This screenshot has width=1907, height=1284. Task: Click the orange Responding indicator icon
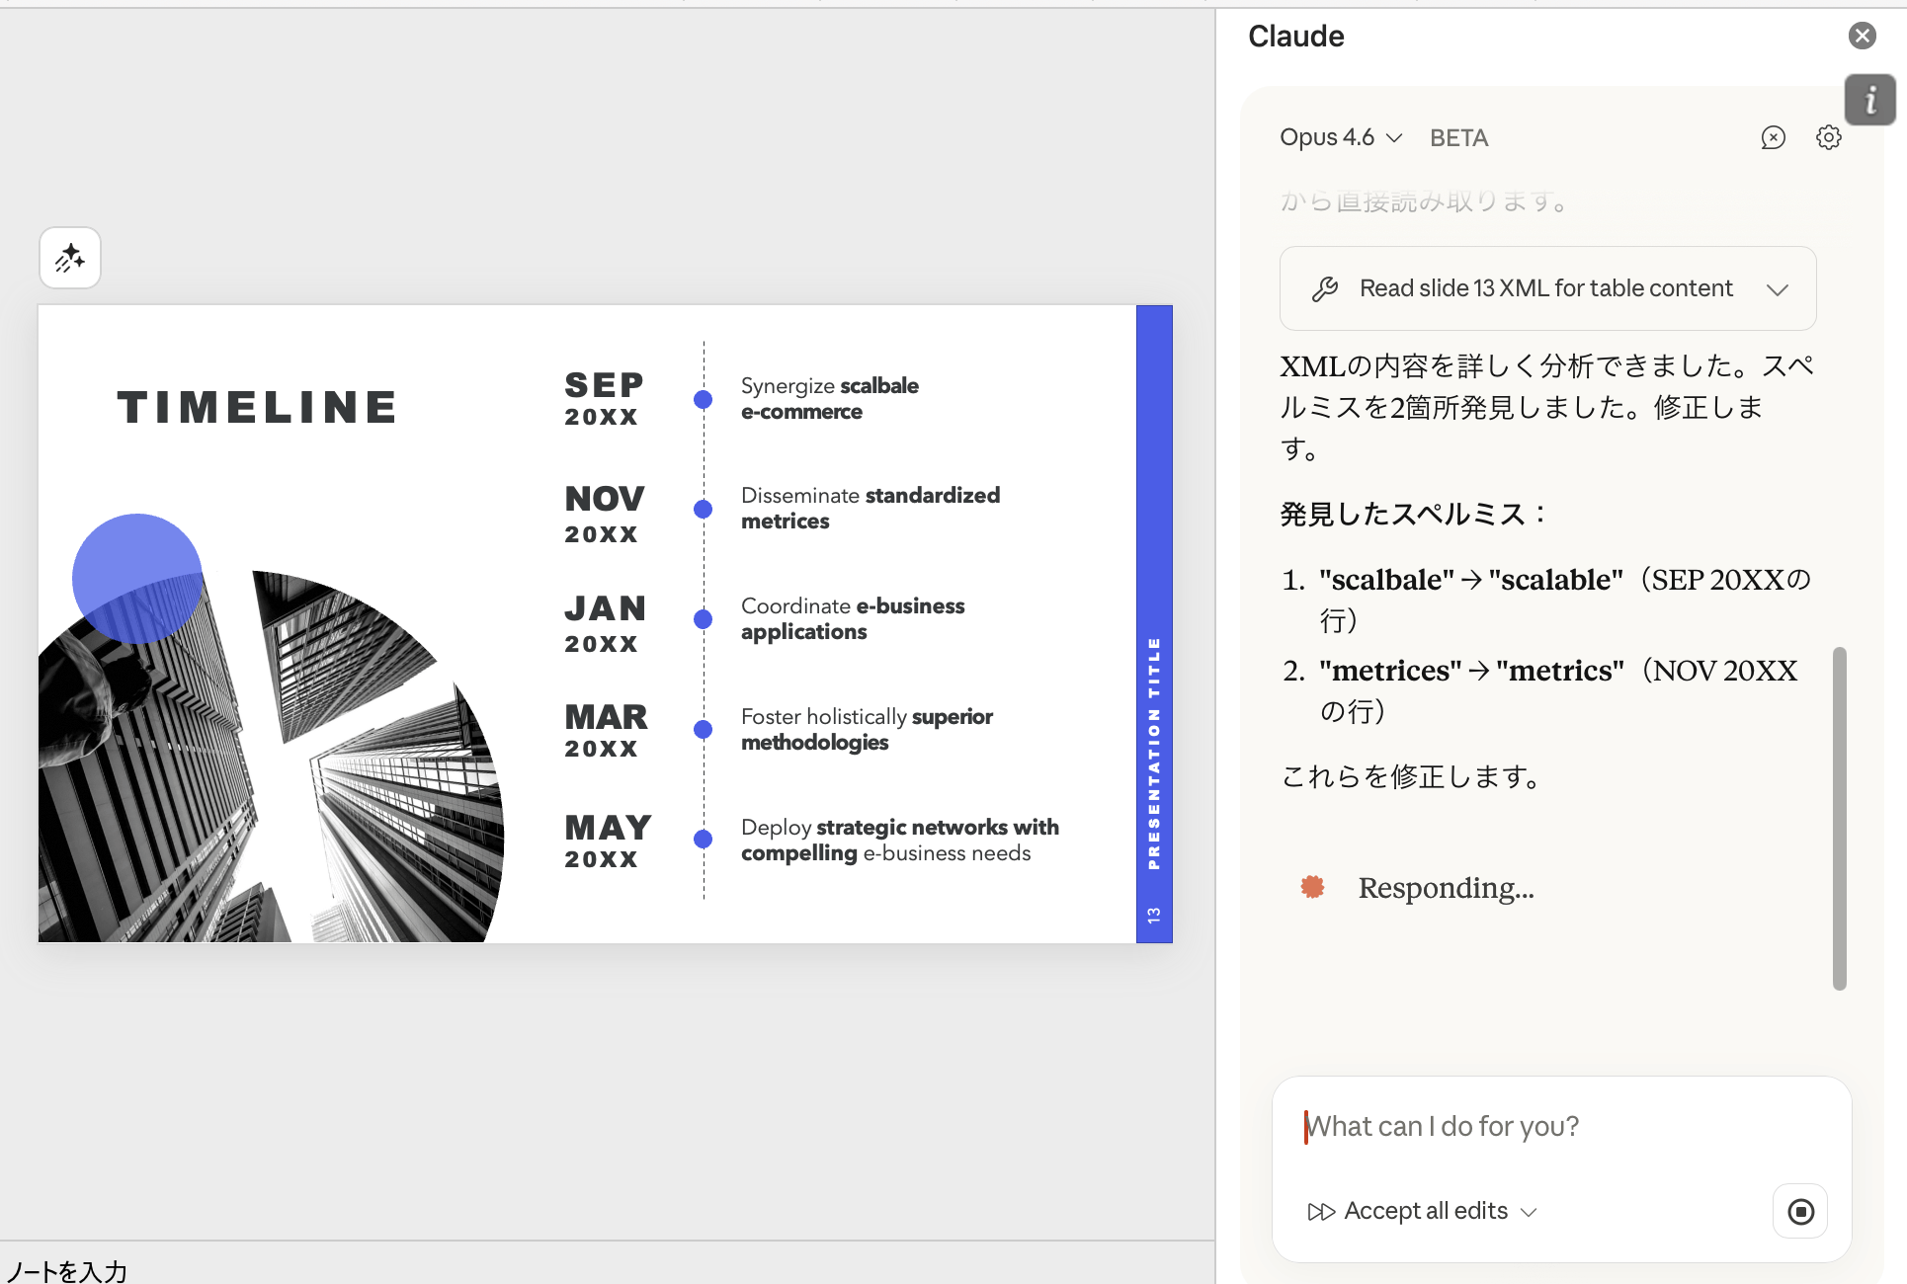coord(1311,887)
